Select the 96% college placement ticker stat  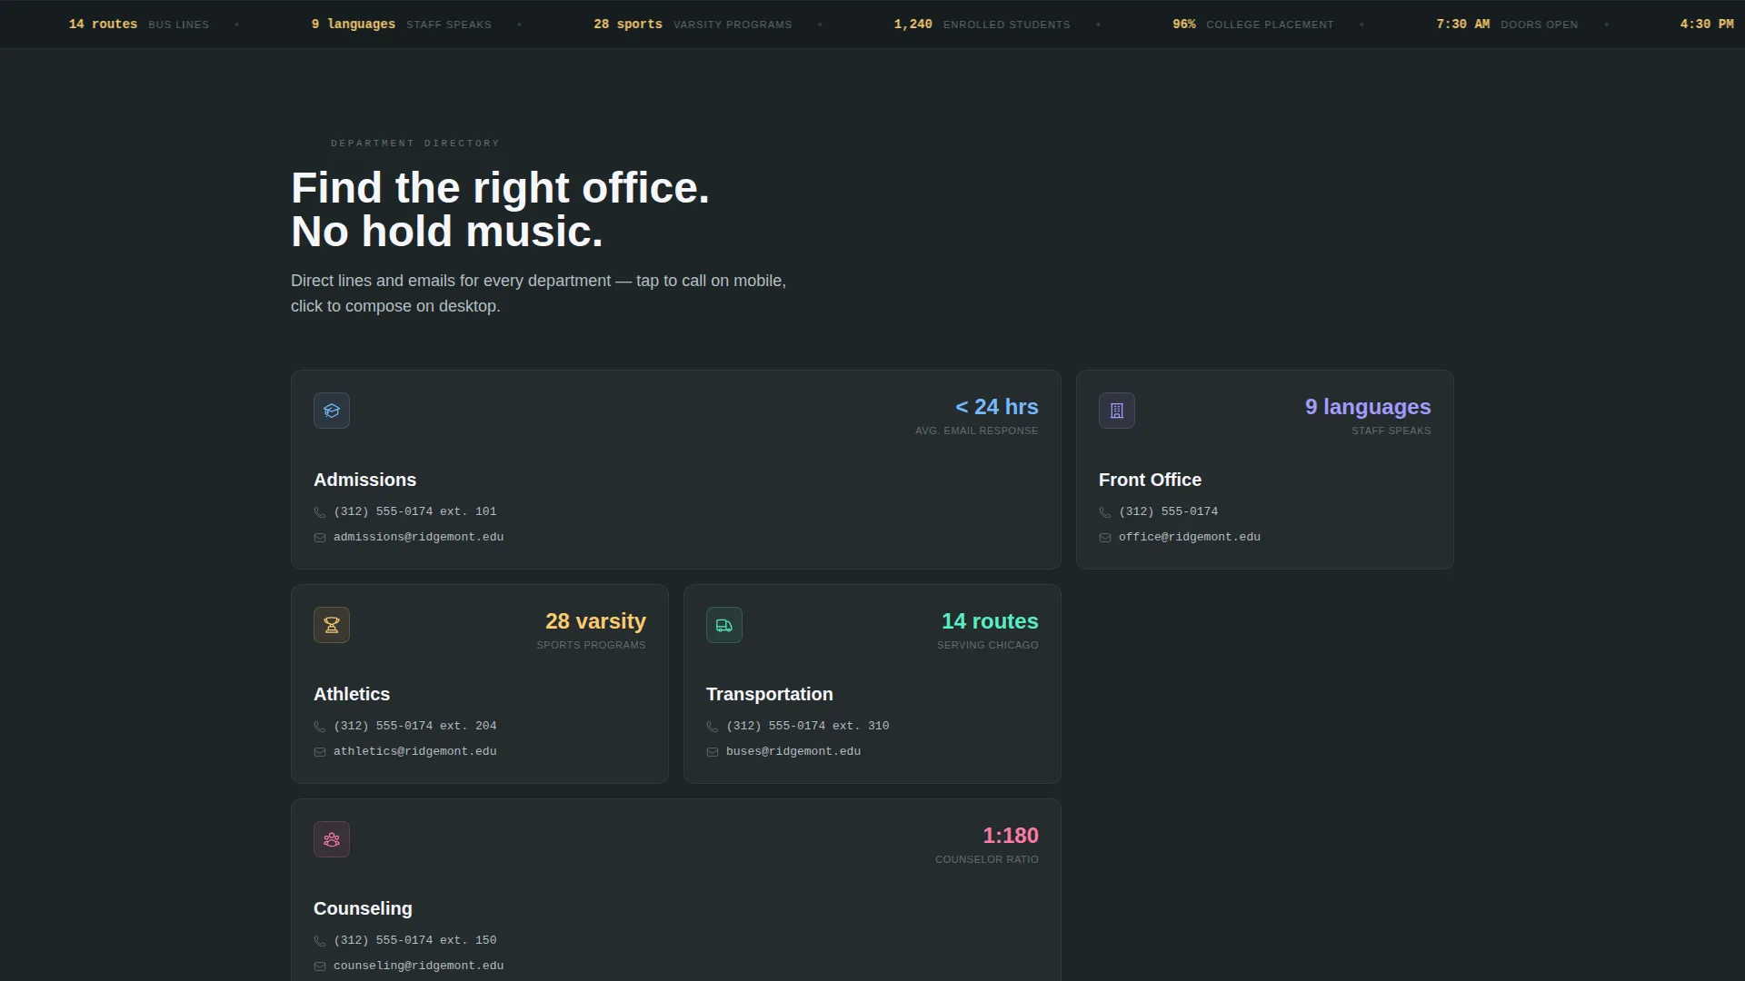[1253, 25]
